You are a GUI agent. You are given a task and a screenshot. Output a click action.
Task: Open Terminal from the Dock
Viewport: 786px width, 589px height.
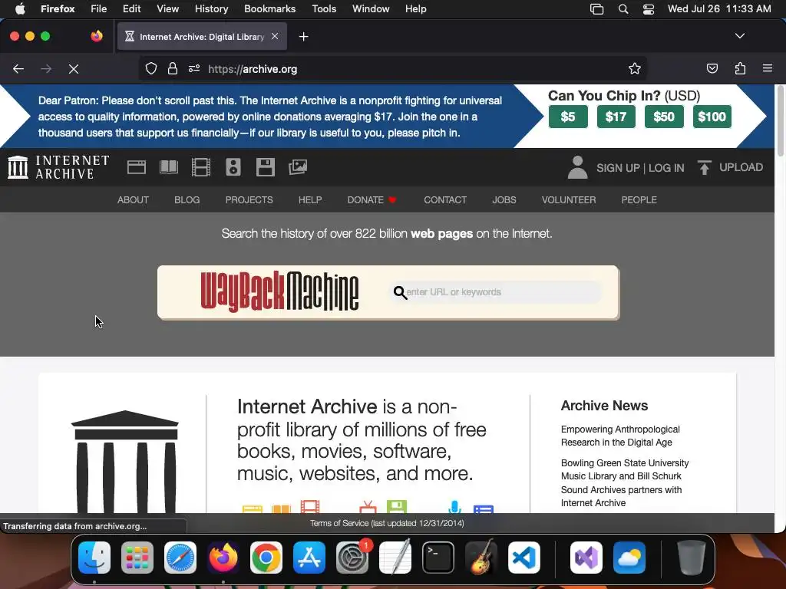pyautogui.click(x=438, y=558)
